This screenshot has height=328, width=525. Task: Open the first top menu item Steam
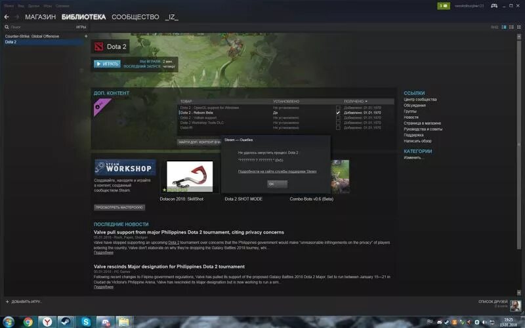pyautogui.click(x=9, y=6)
